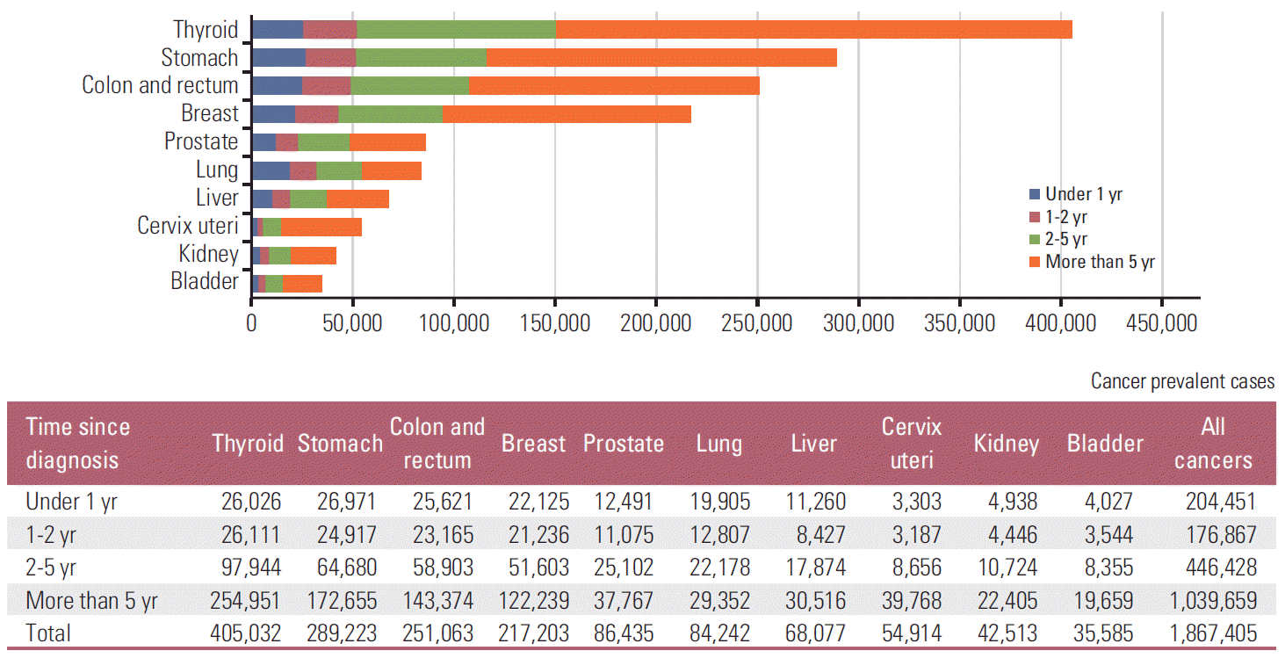Click the 'Kidney' chart axis label
This screenshot has height=658, width=1285.
pos(208,255)
